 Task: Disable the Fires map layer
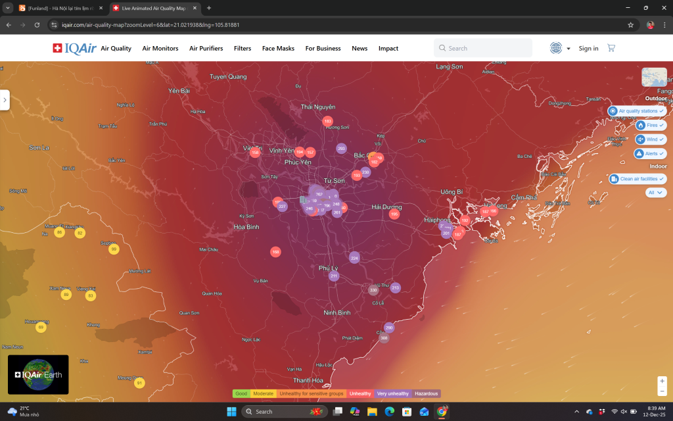[x=651, y=125]
